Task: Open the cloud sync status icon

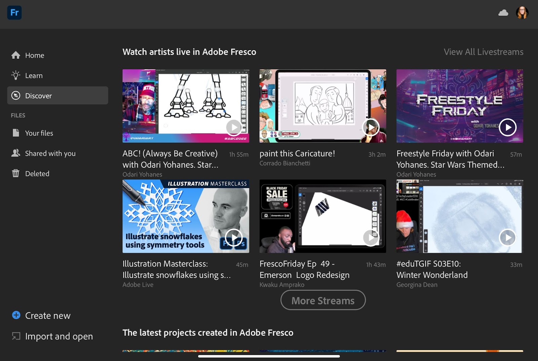Action: click(x=503, y=13)
